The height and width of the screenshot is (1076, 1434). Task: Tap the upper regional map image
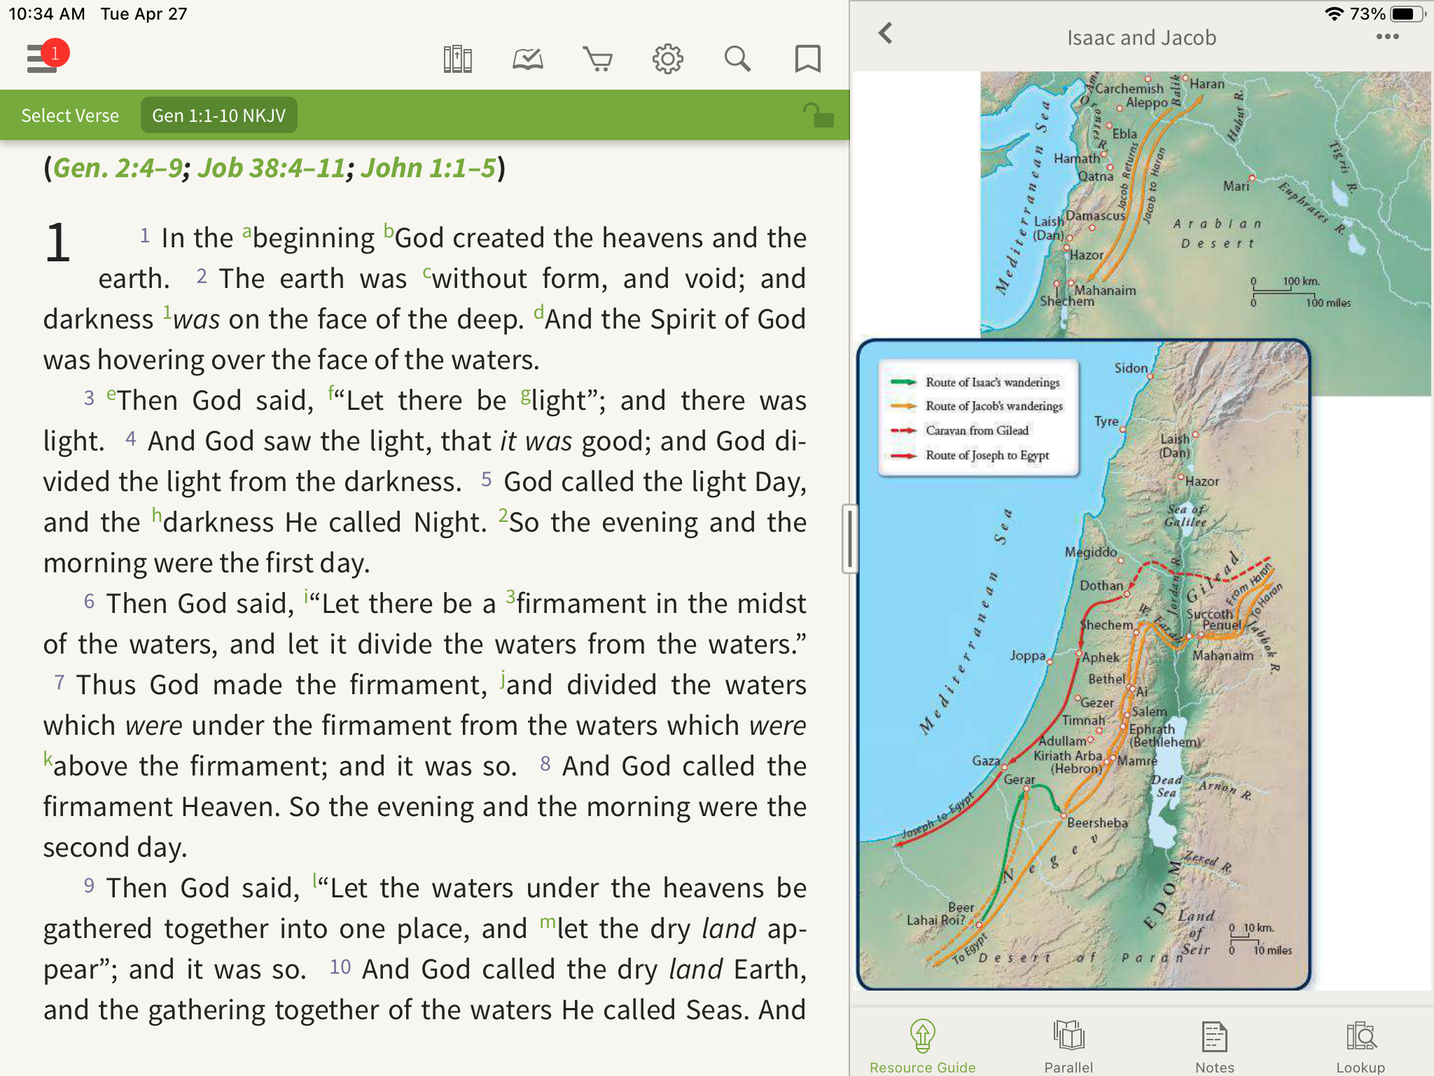click(1206, 204)
